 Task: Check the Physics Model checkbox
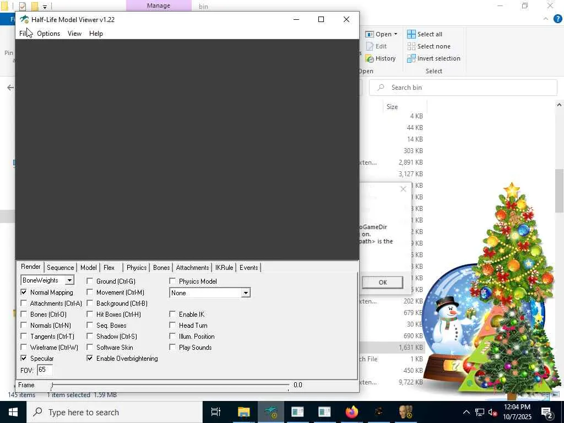click(172, 281)
